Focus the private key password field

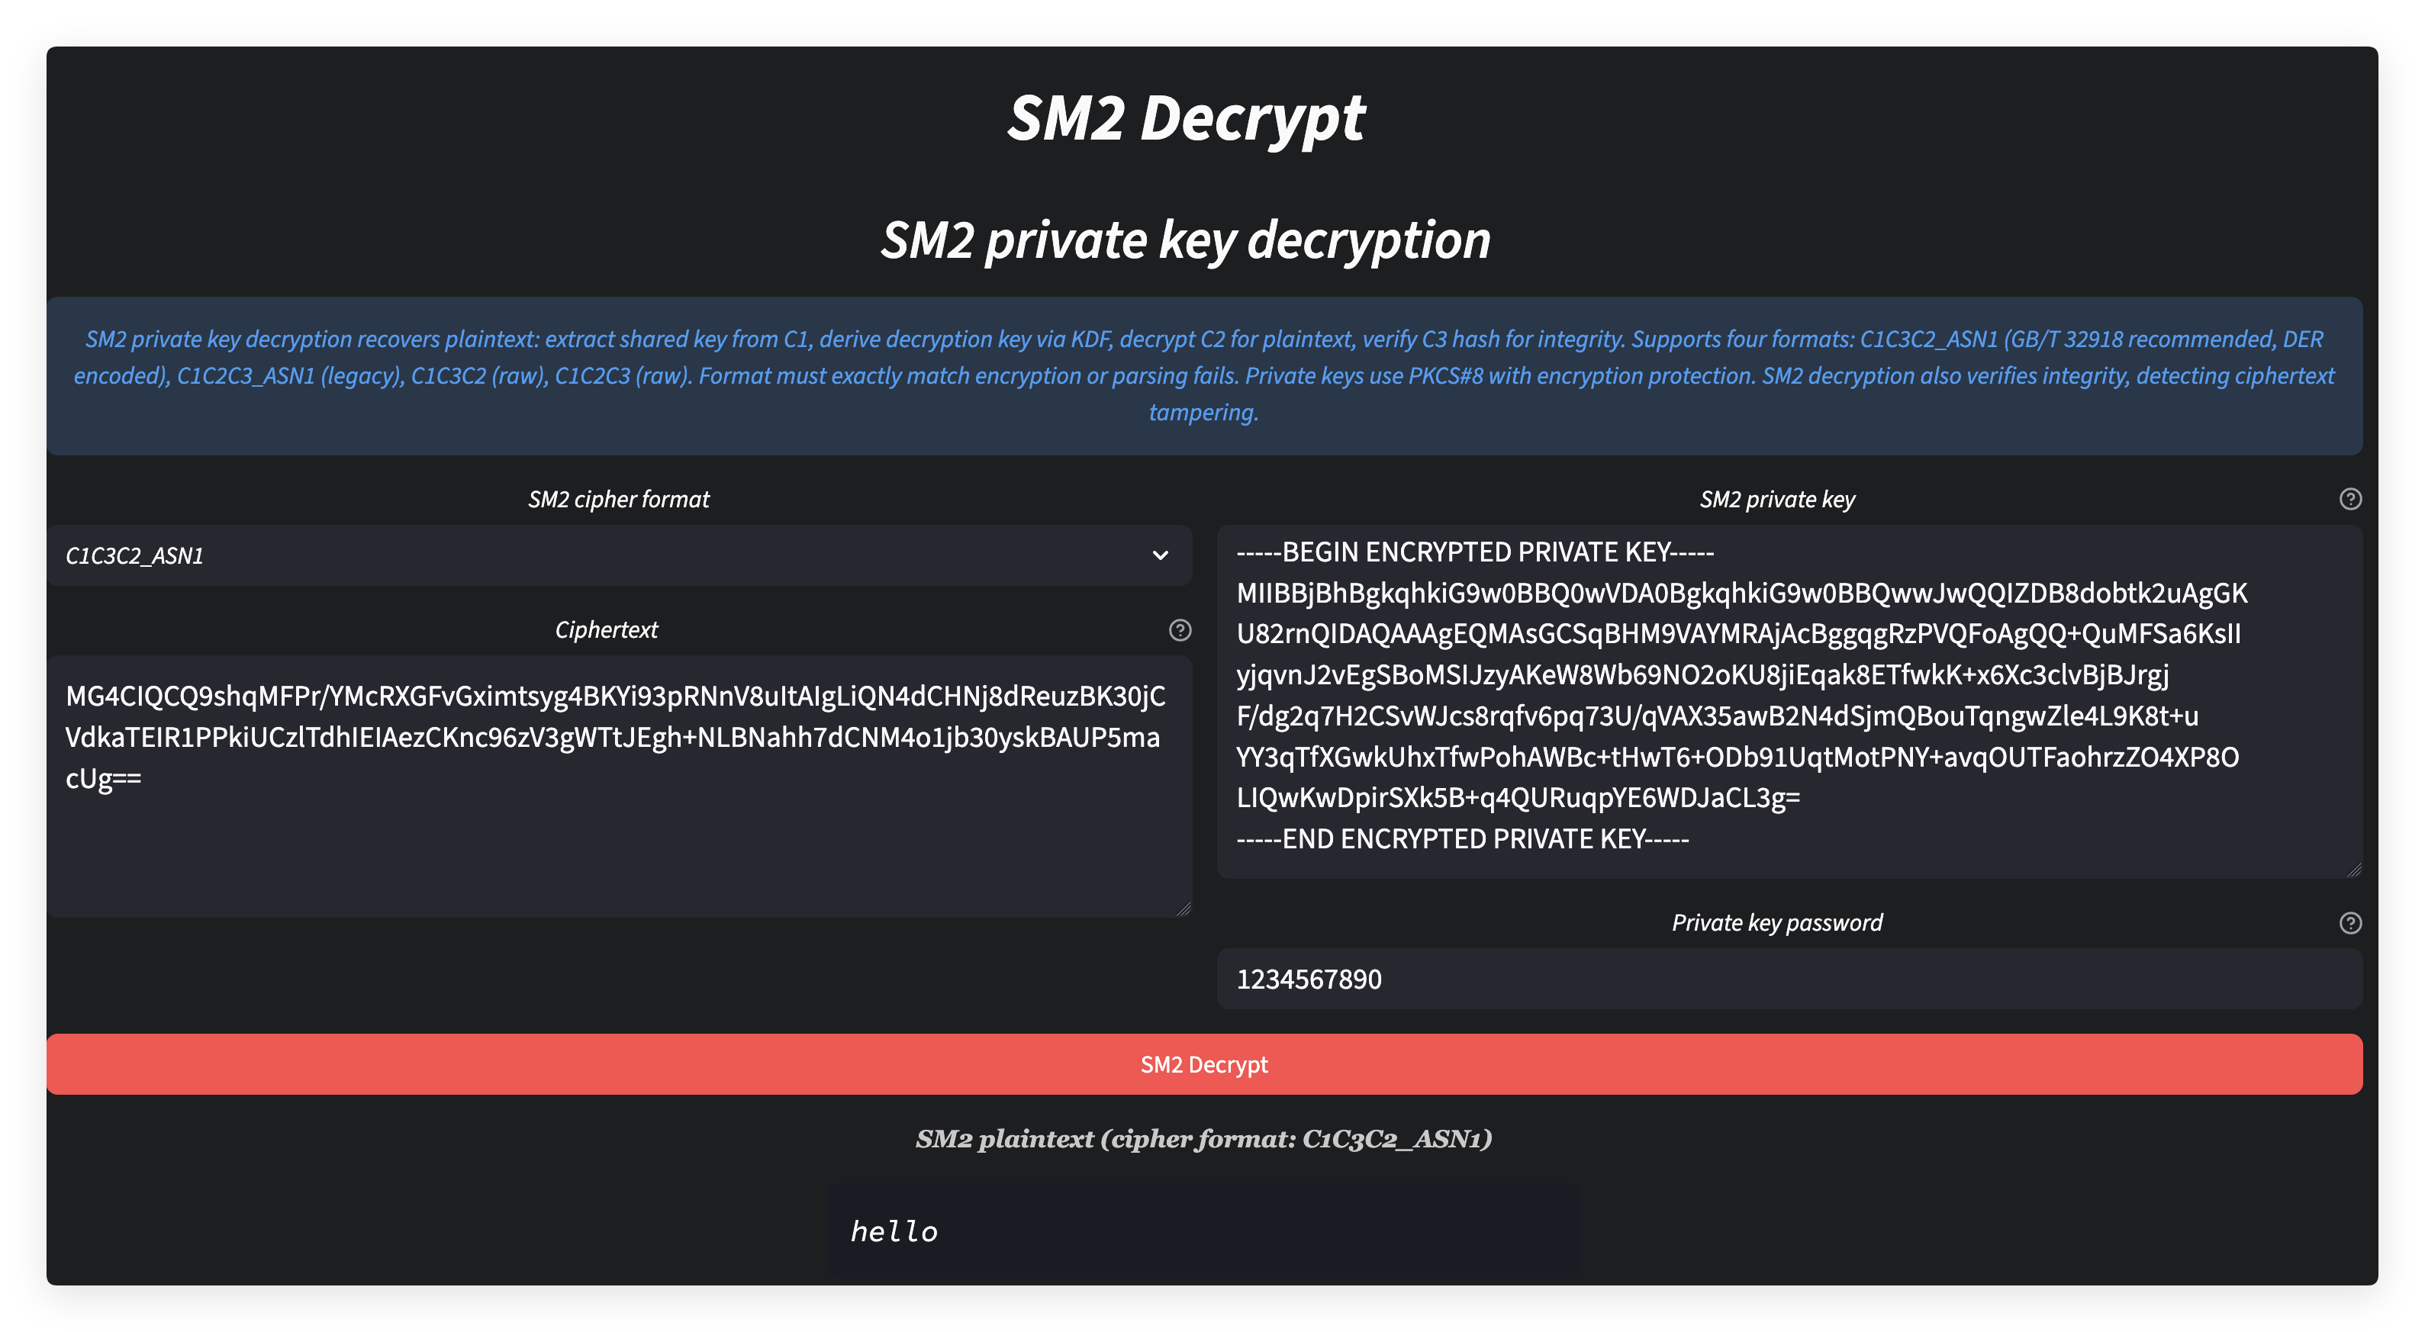point(1789,979)
